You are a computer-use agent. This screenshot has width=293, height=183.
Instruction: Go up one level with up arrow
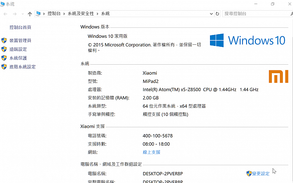pyautogui.click(x=30, y=14)
